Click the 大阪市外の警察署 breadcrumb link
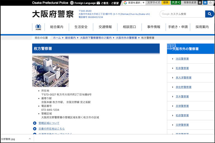Screen dimensions: 215x143 [126, 38]
